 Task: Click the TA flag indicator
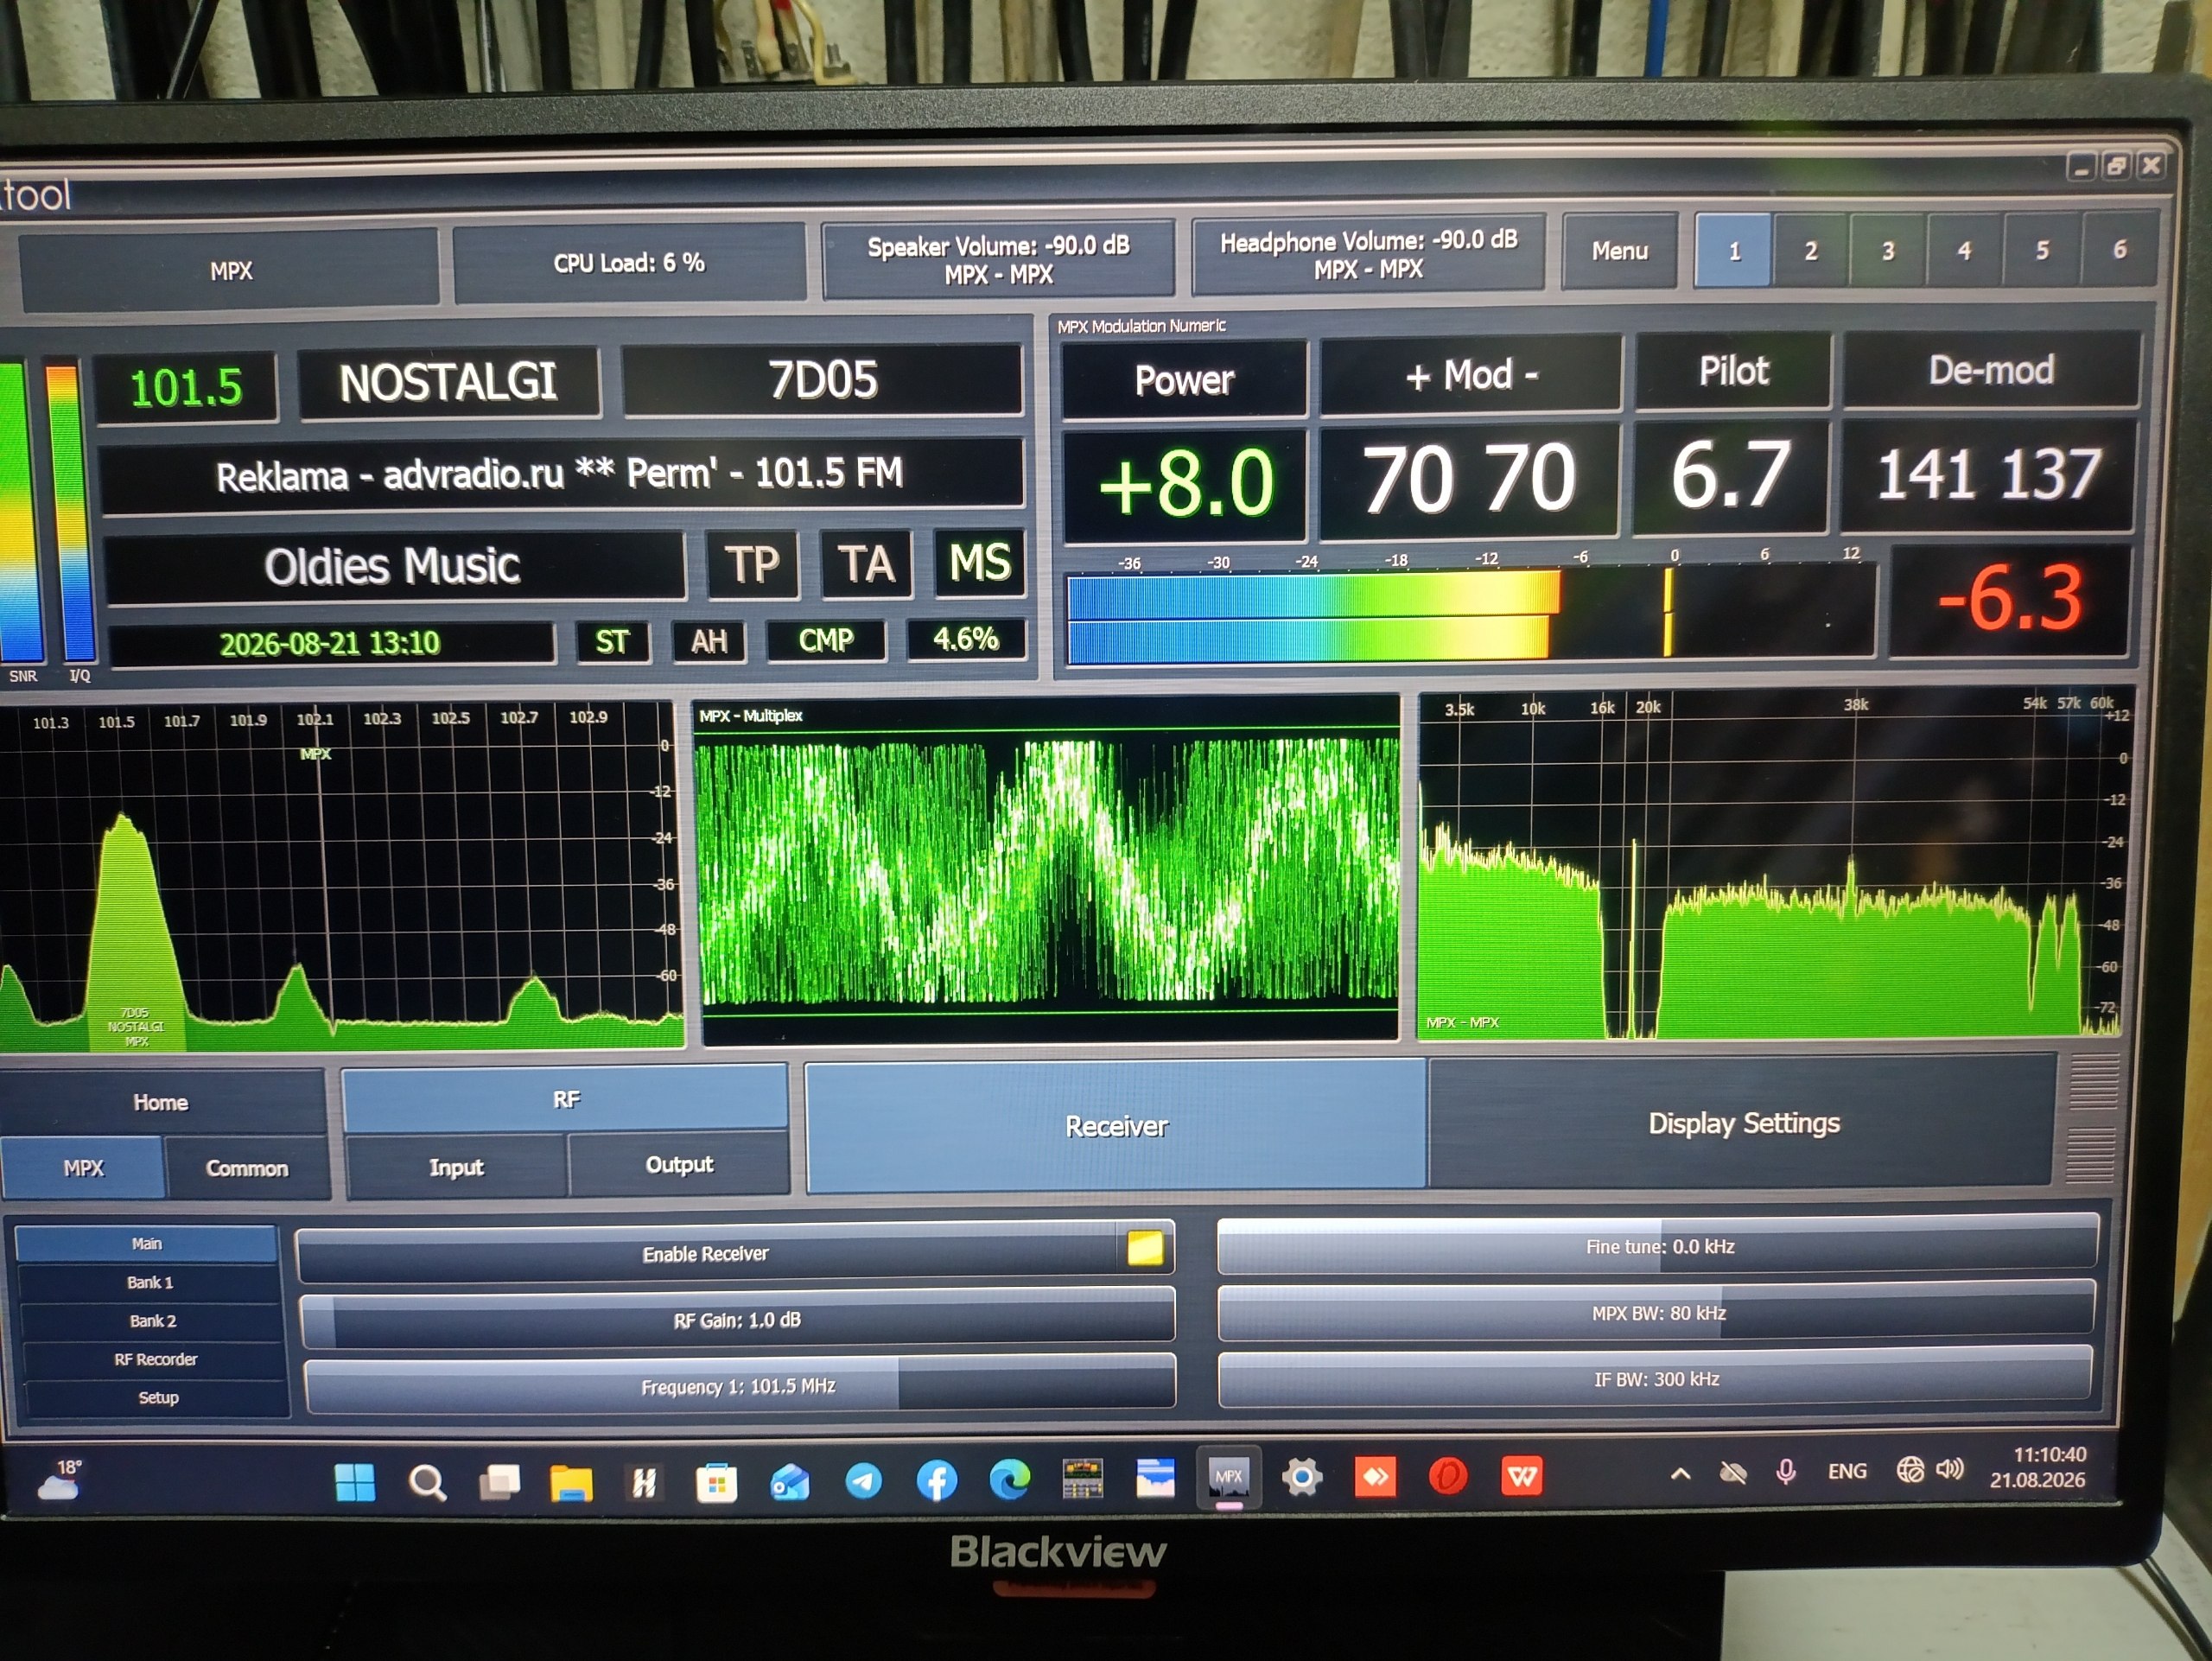pyautogui.click(x=866, y=563)
